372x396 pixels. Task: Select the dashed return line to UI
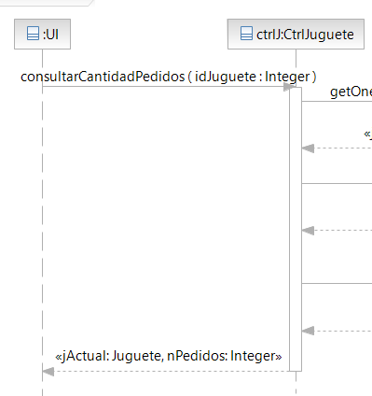(x=172, y=371)
